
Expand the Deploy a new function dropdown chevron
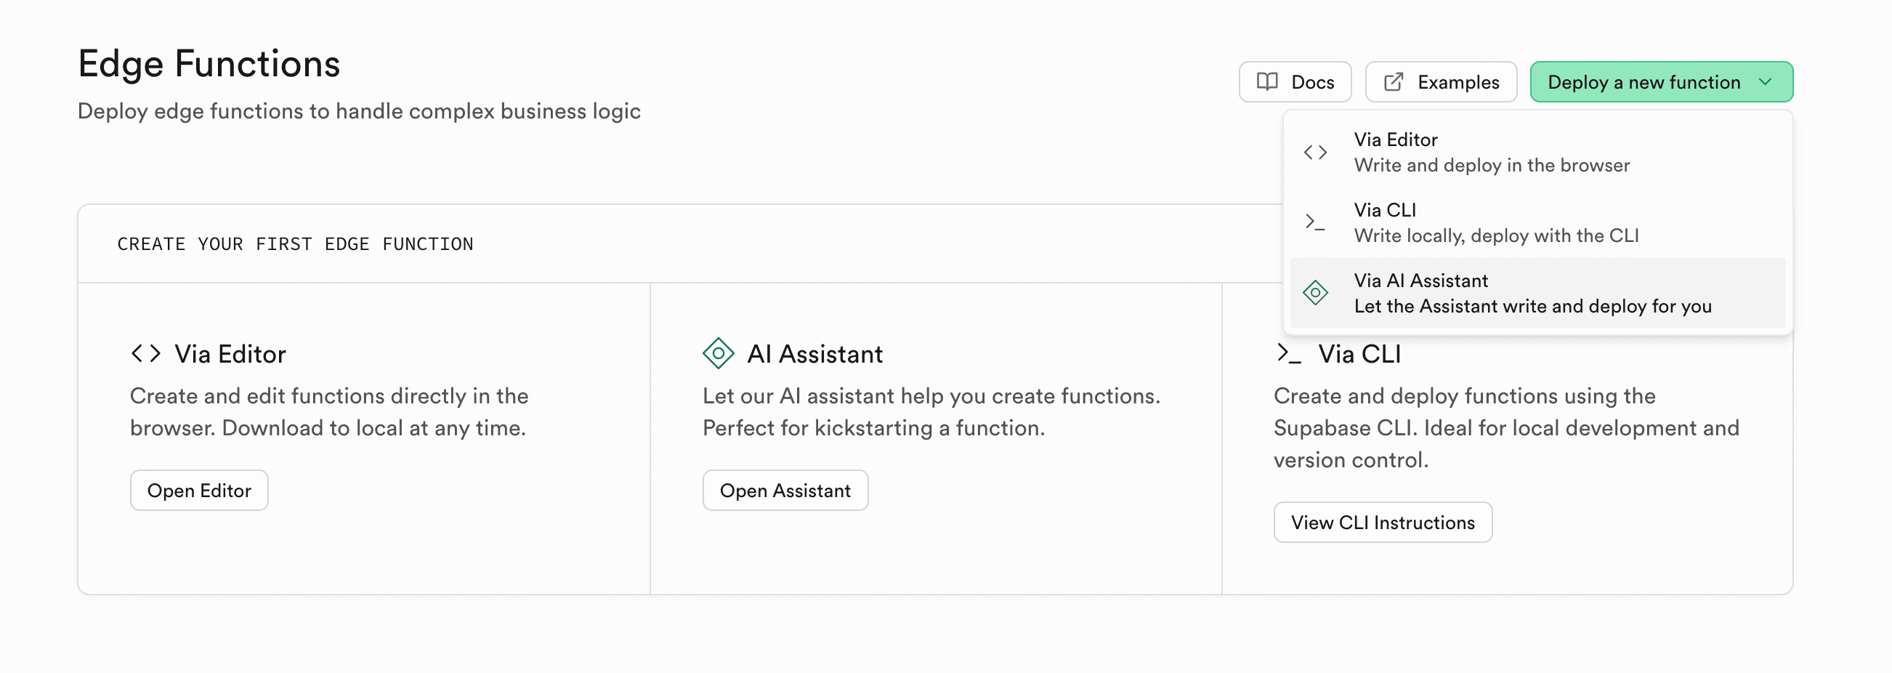coord(1766,81)
